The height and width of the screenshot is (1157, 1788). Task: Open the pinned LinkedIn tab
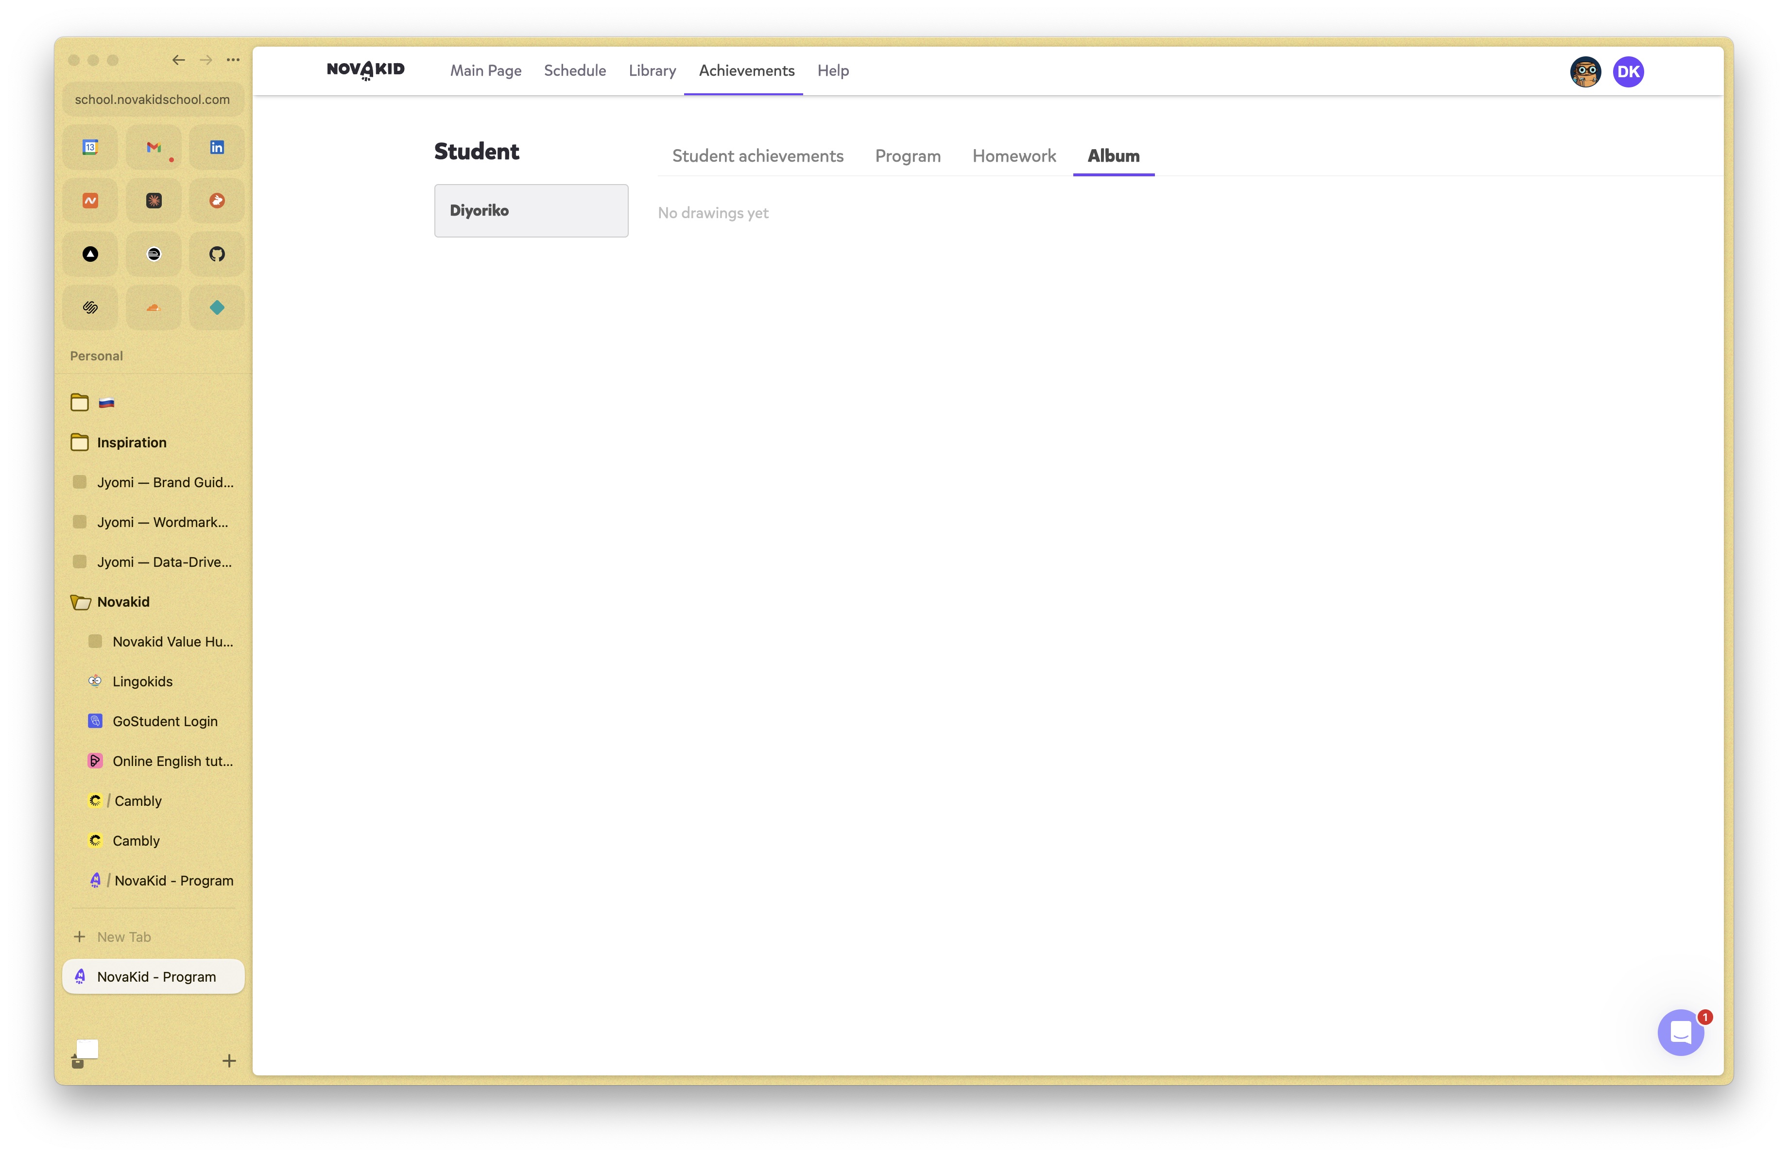[216, 147]
